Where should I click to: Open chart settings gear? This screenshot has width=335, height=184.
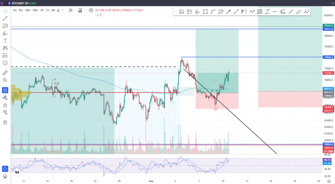coord(91,10)
